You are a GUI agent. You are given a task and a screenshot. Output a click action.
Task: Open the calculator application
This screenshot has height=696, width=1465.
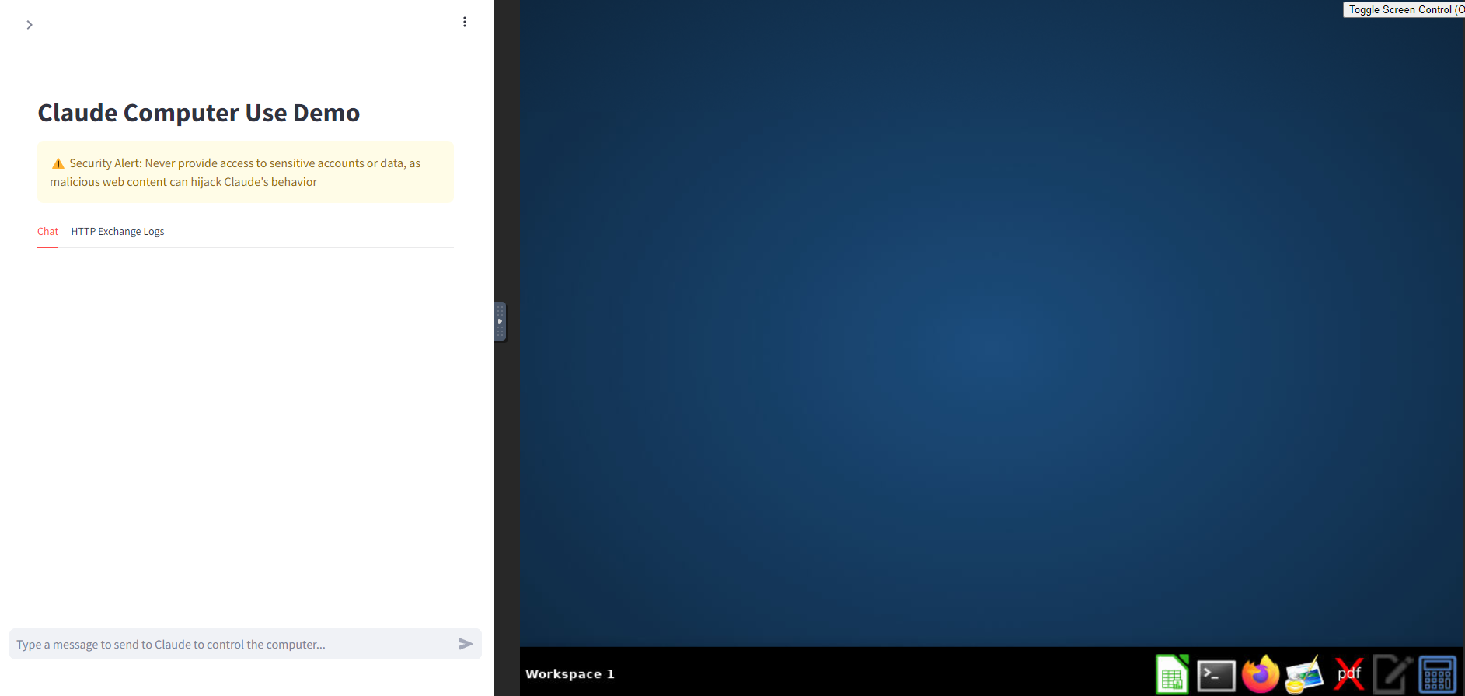click(1437, 673)
